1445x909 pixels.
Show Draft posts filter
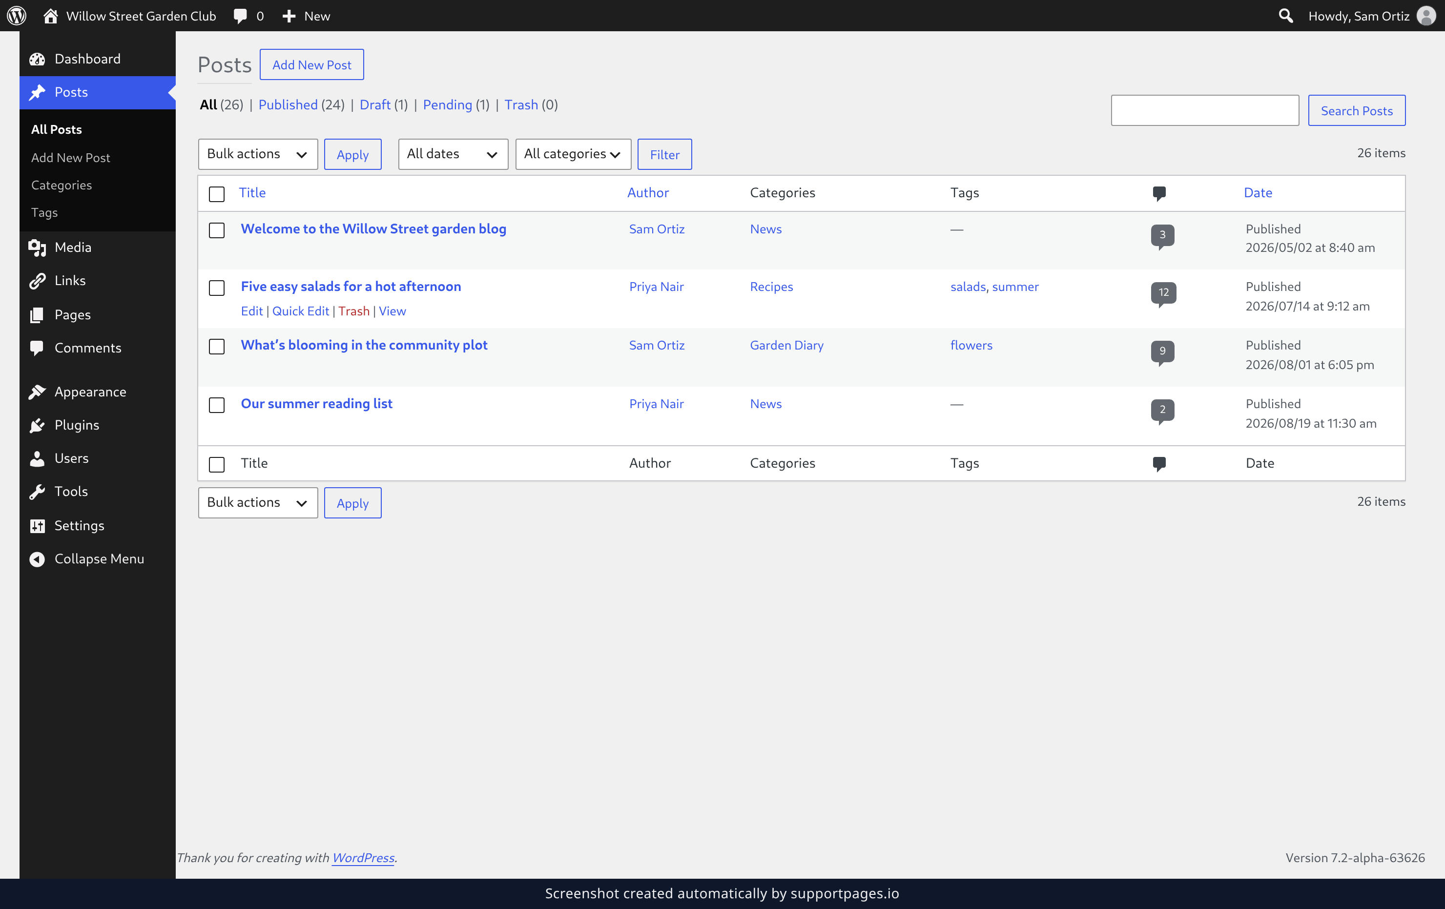click(x=375, y=104)
